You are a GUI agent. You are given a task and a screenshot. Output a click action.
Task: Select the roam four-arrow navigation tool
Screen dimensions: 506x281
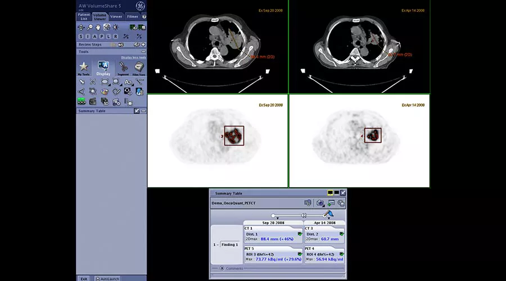pos(80,28)
